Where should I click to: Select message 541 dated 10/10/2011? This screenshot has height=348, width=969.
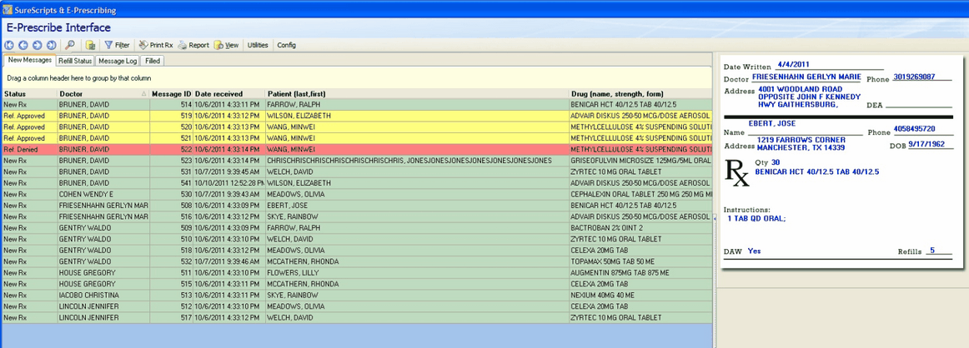pos(357,182)
